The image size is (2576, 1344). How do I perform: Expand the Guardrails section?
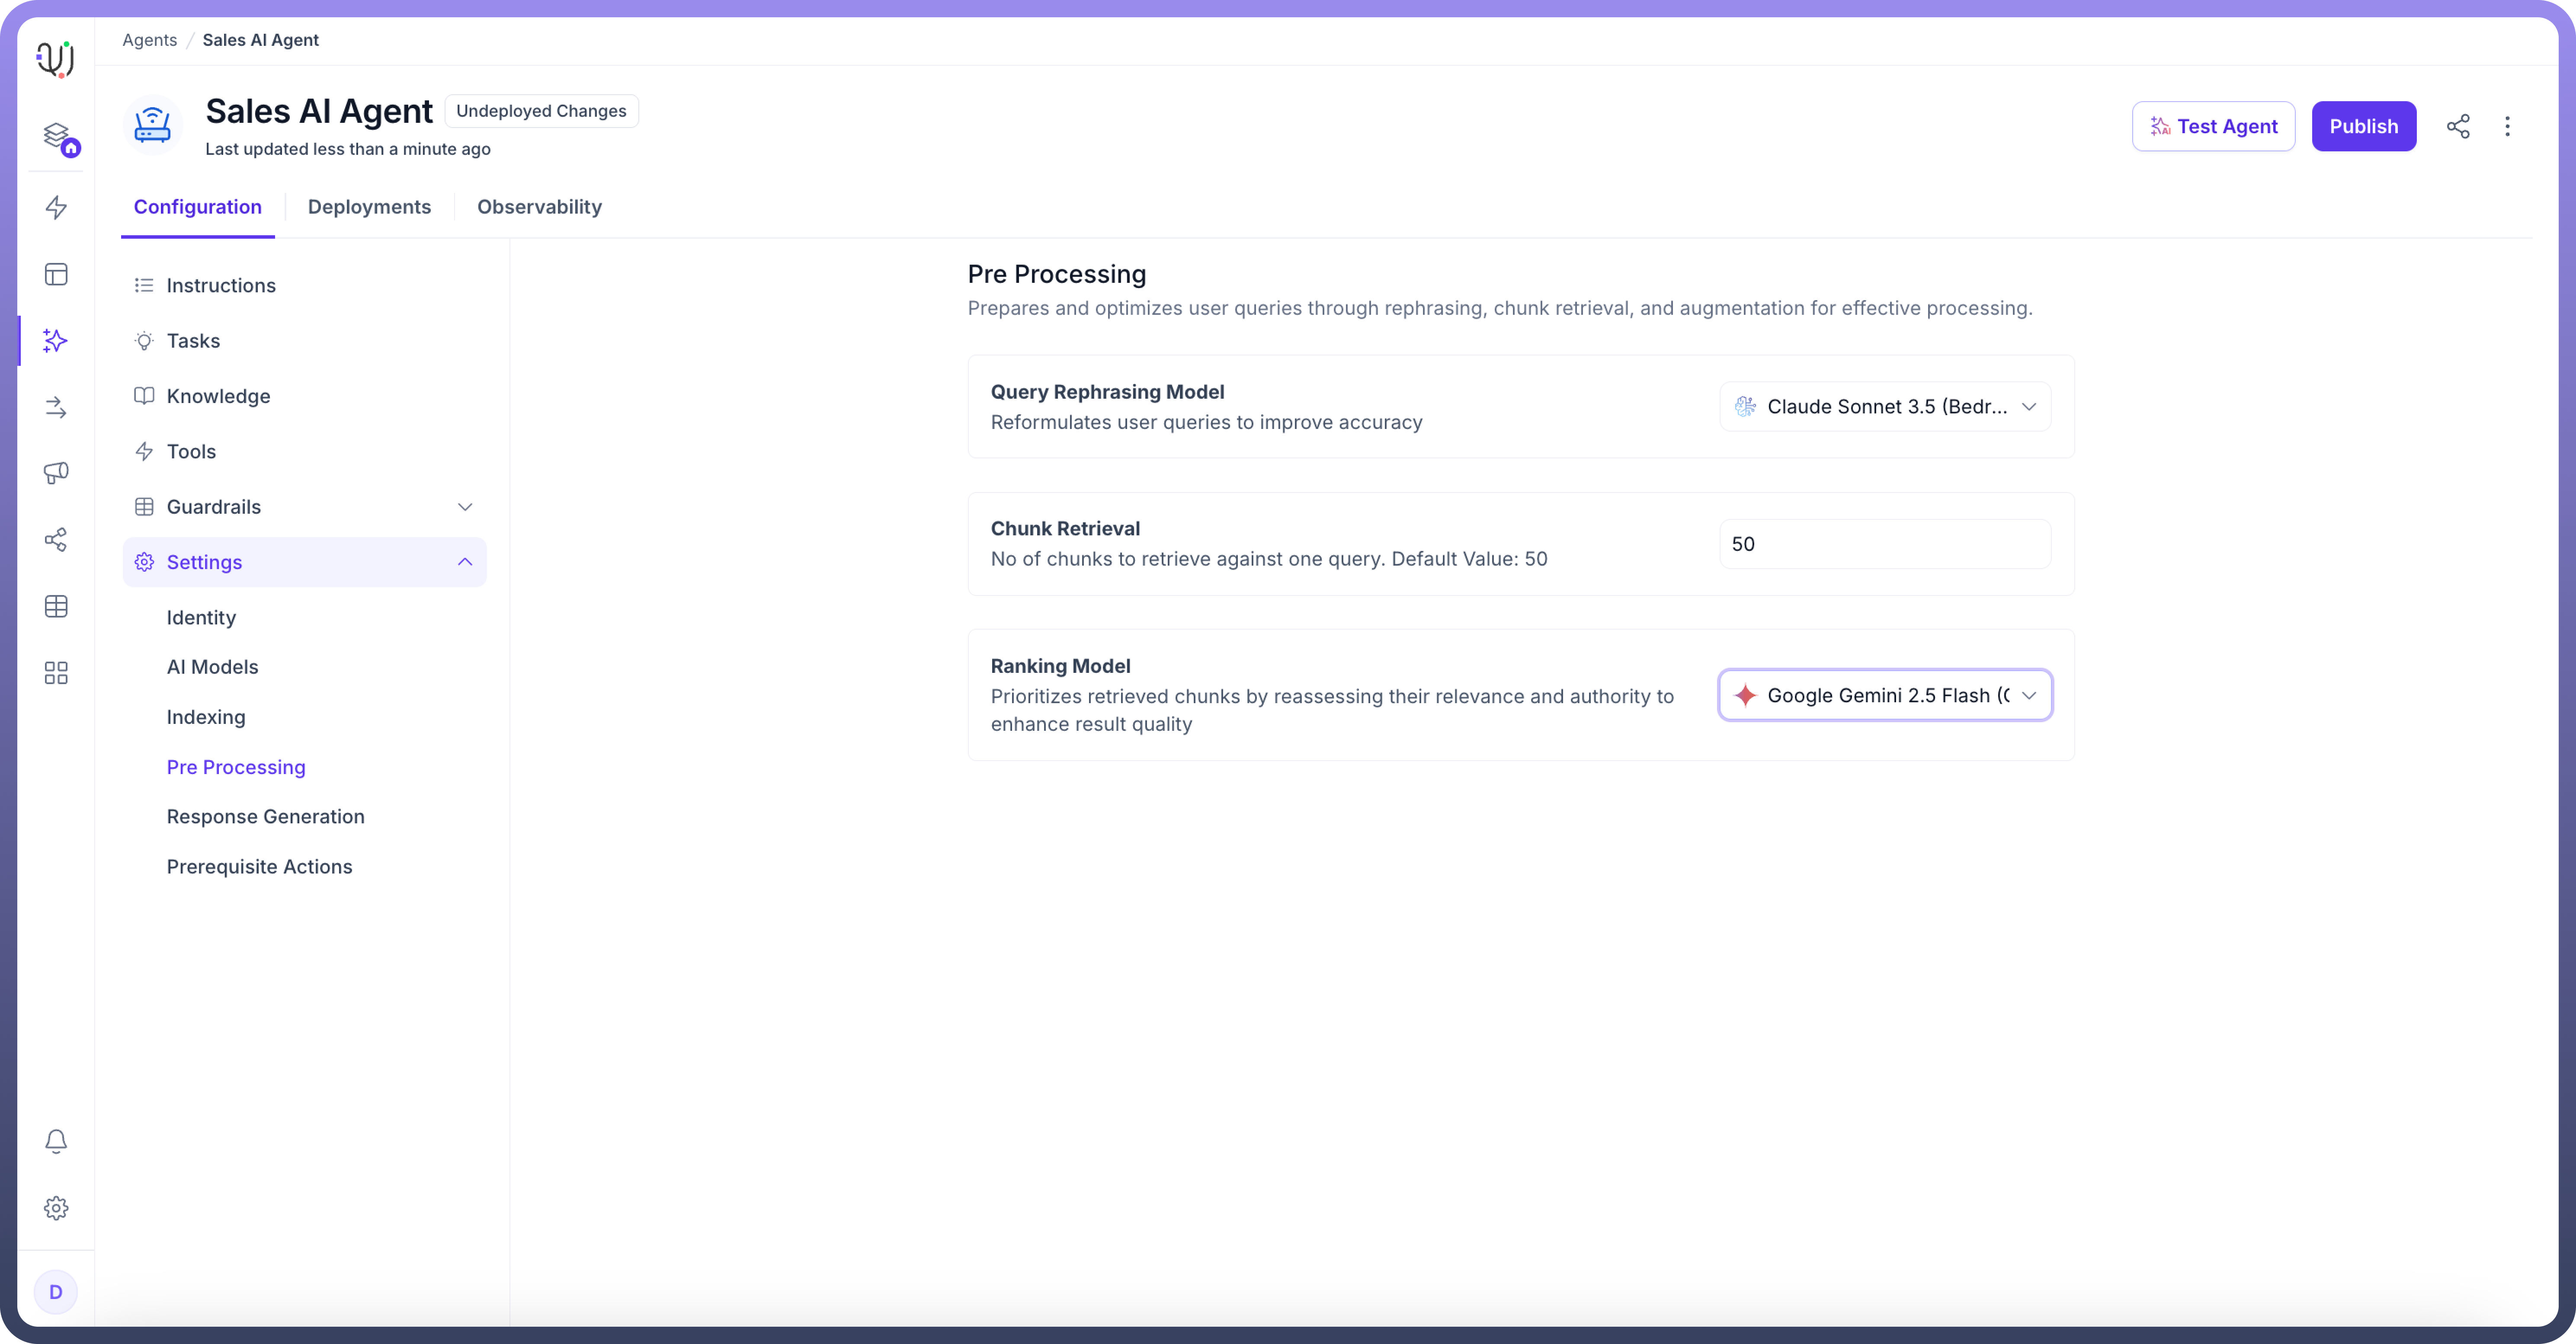pyautogui.click(x=464, y=507)
